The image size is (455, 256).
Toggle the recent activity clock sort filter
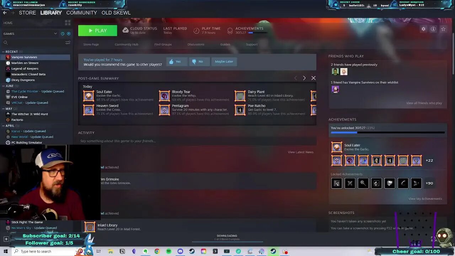pyautogui.click(x=63, y=34)
